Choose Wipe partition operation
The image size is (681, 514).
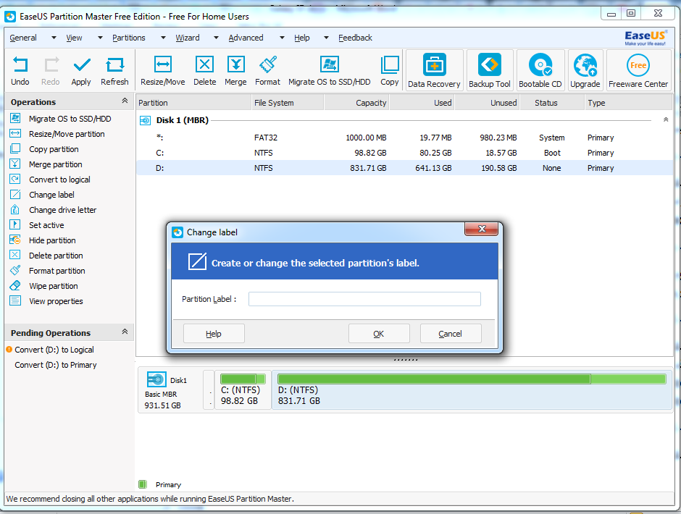(54, 286)
